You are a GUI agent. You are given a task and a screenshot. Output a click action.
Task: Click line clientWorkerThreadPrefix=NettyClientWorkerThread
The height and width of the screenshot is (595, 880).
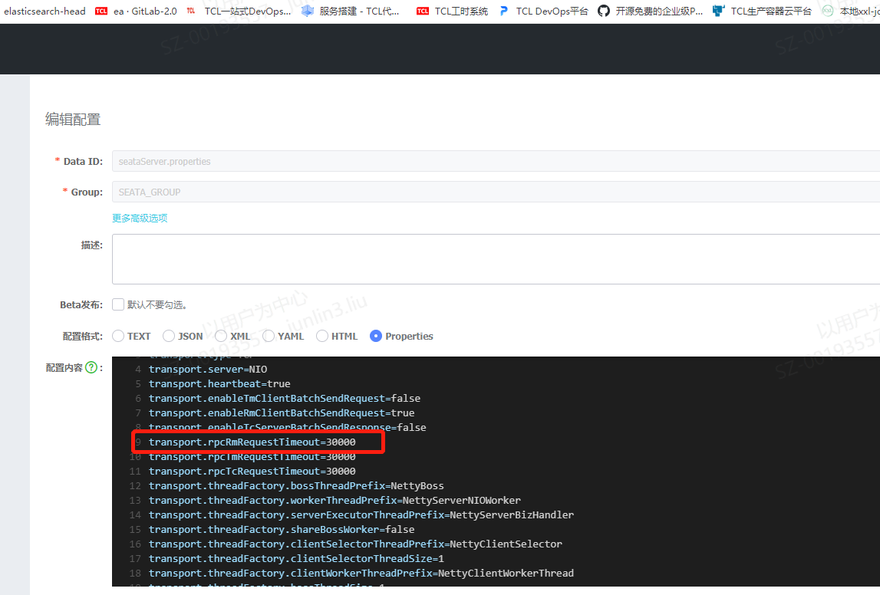(361, 573)
